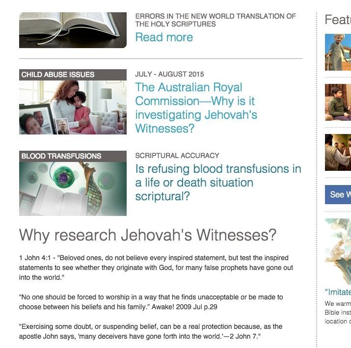The image size is (351, 348).
Task: Click the blood cells and book thumbnail
Action: (x=73, y=189)
